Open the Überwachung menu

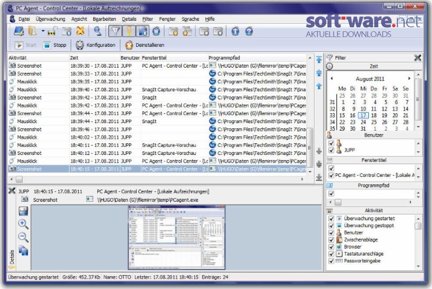coord(50,19)
